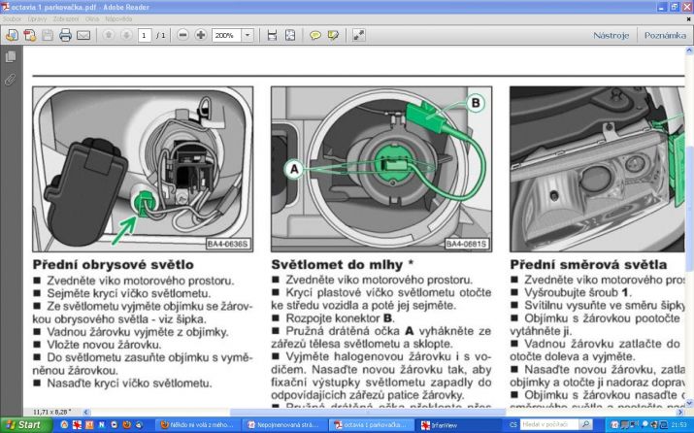The width and height of the screenshot is (694, 433).
Task: Click the horizontal scrollbar left arrow
Action: click(86, 413)
